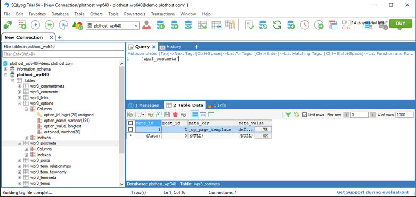
Task: Expand the wpr3_commentmeta table node
Action: pos(19,86)
